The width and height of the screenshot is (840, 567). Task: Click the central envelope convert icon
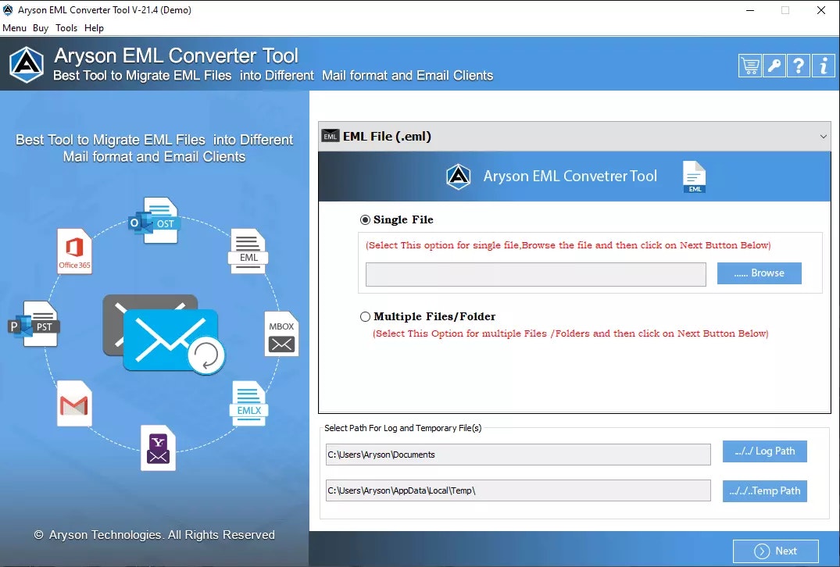point(164,334)
